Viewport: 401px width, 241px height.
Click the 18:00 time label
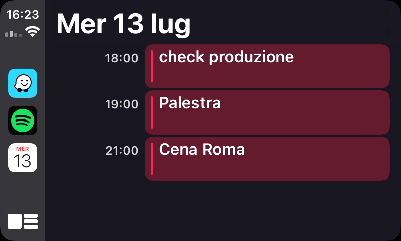(x=121, y=58)
